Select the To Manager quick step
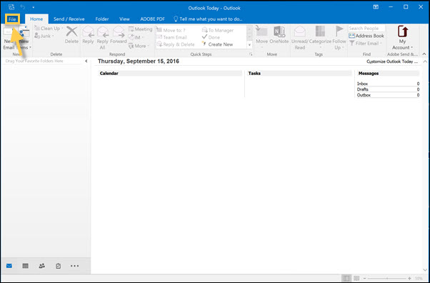 click(218, 30)
